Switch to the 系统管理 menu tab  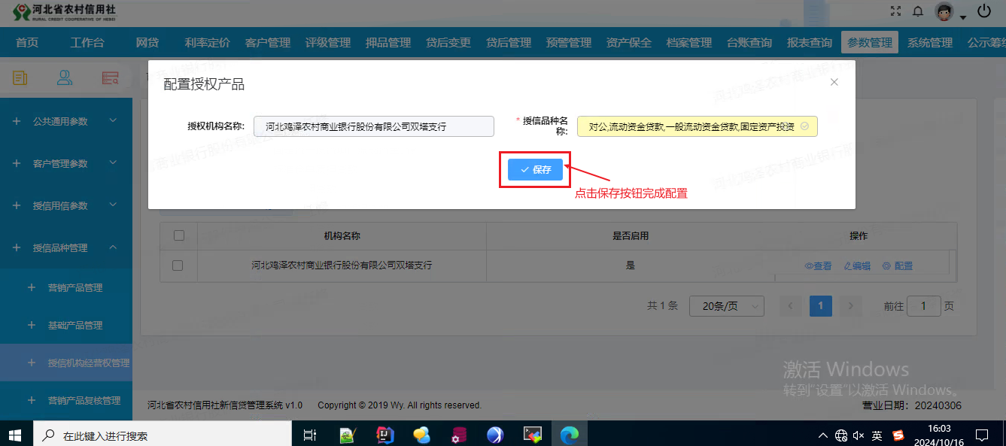tap(932, 42)
